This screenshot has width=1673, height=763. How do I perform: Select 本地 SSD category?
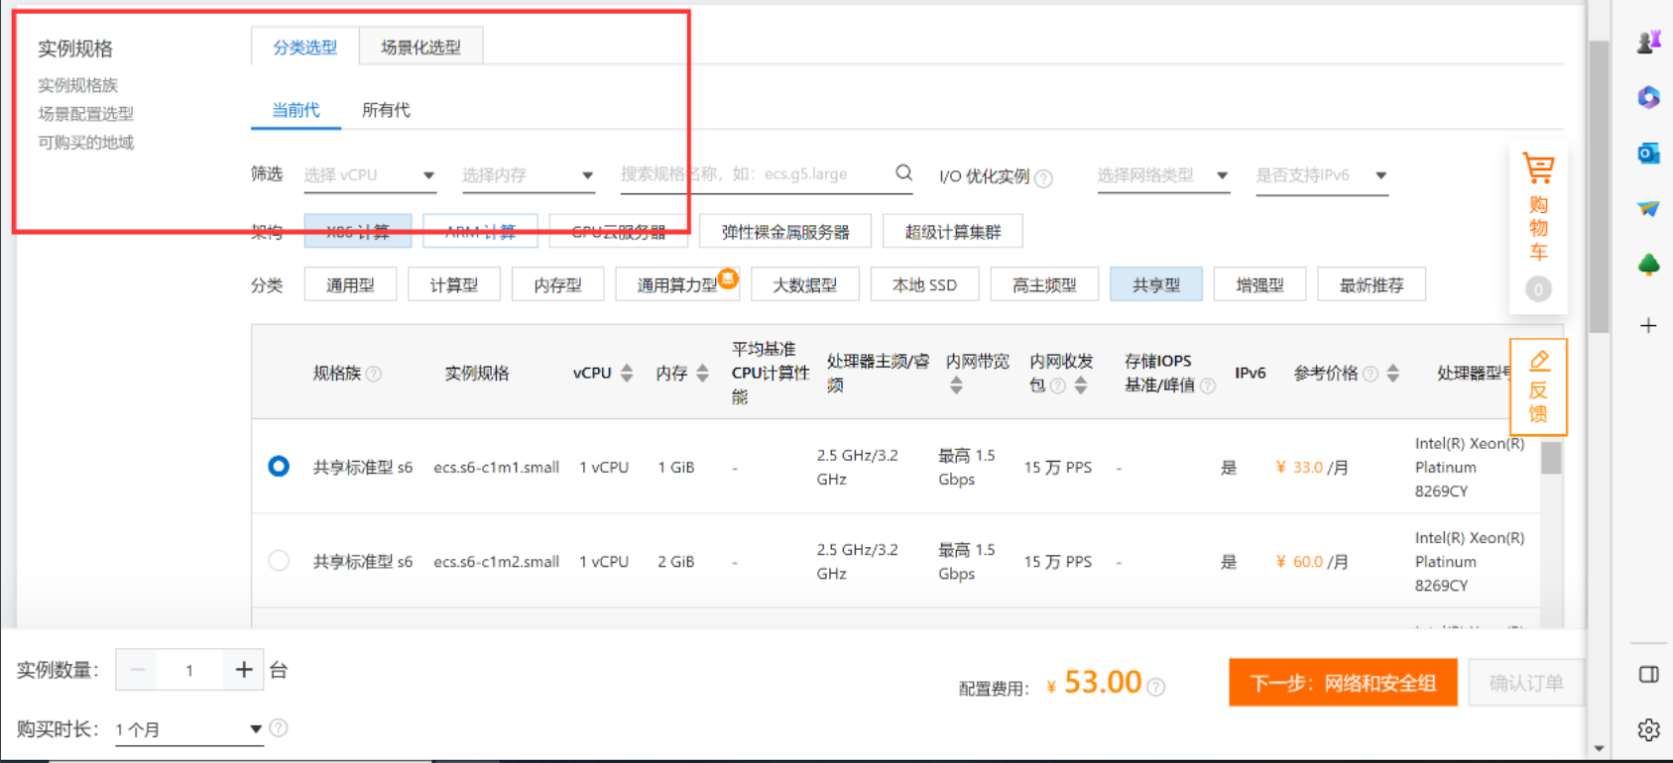point(924,284)
